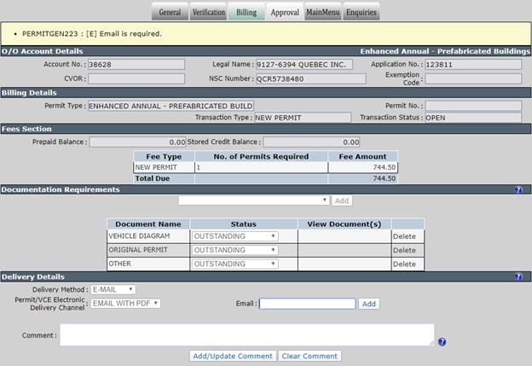Open the Delivery Method dropdown

tap(113, 289)
